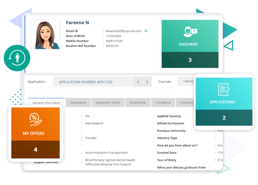Click the Application Number APP/1230 field
Screen dimensions: 258x185
(x=93, y=82)
